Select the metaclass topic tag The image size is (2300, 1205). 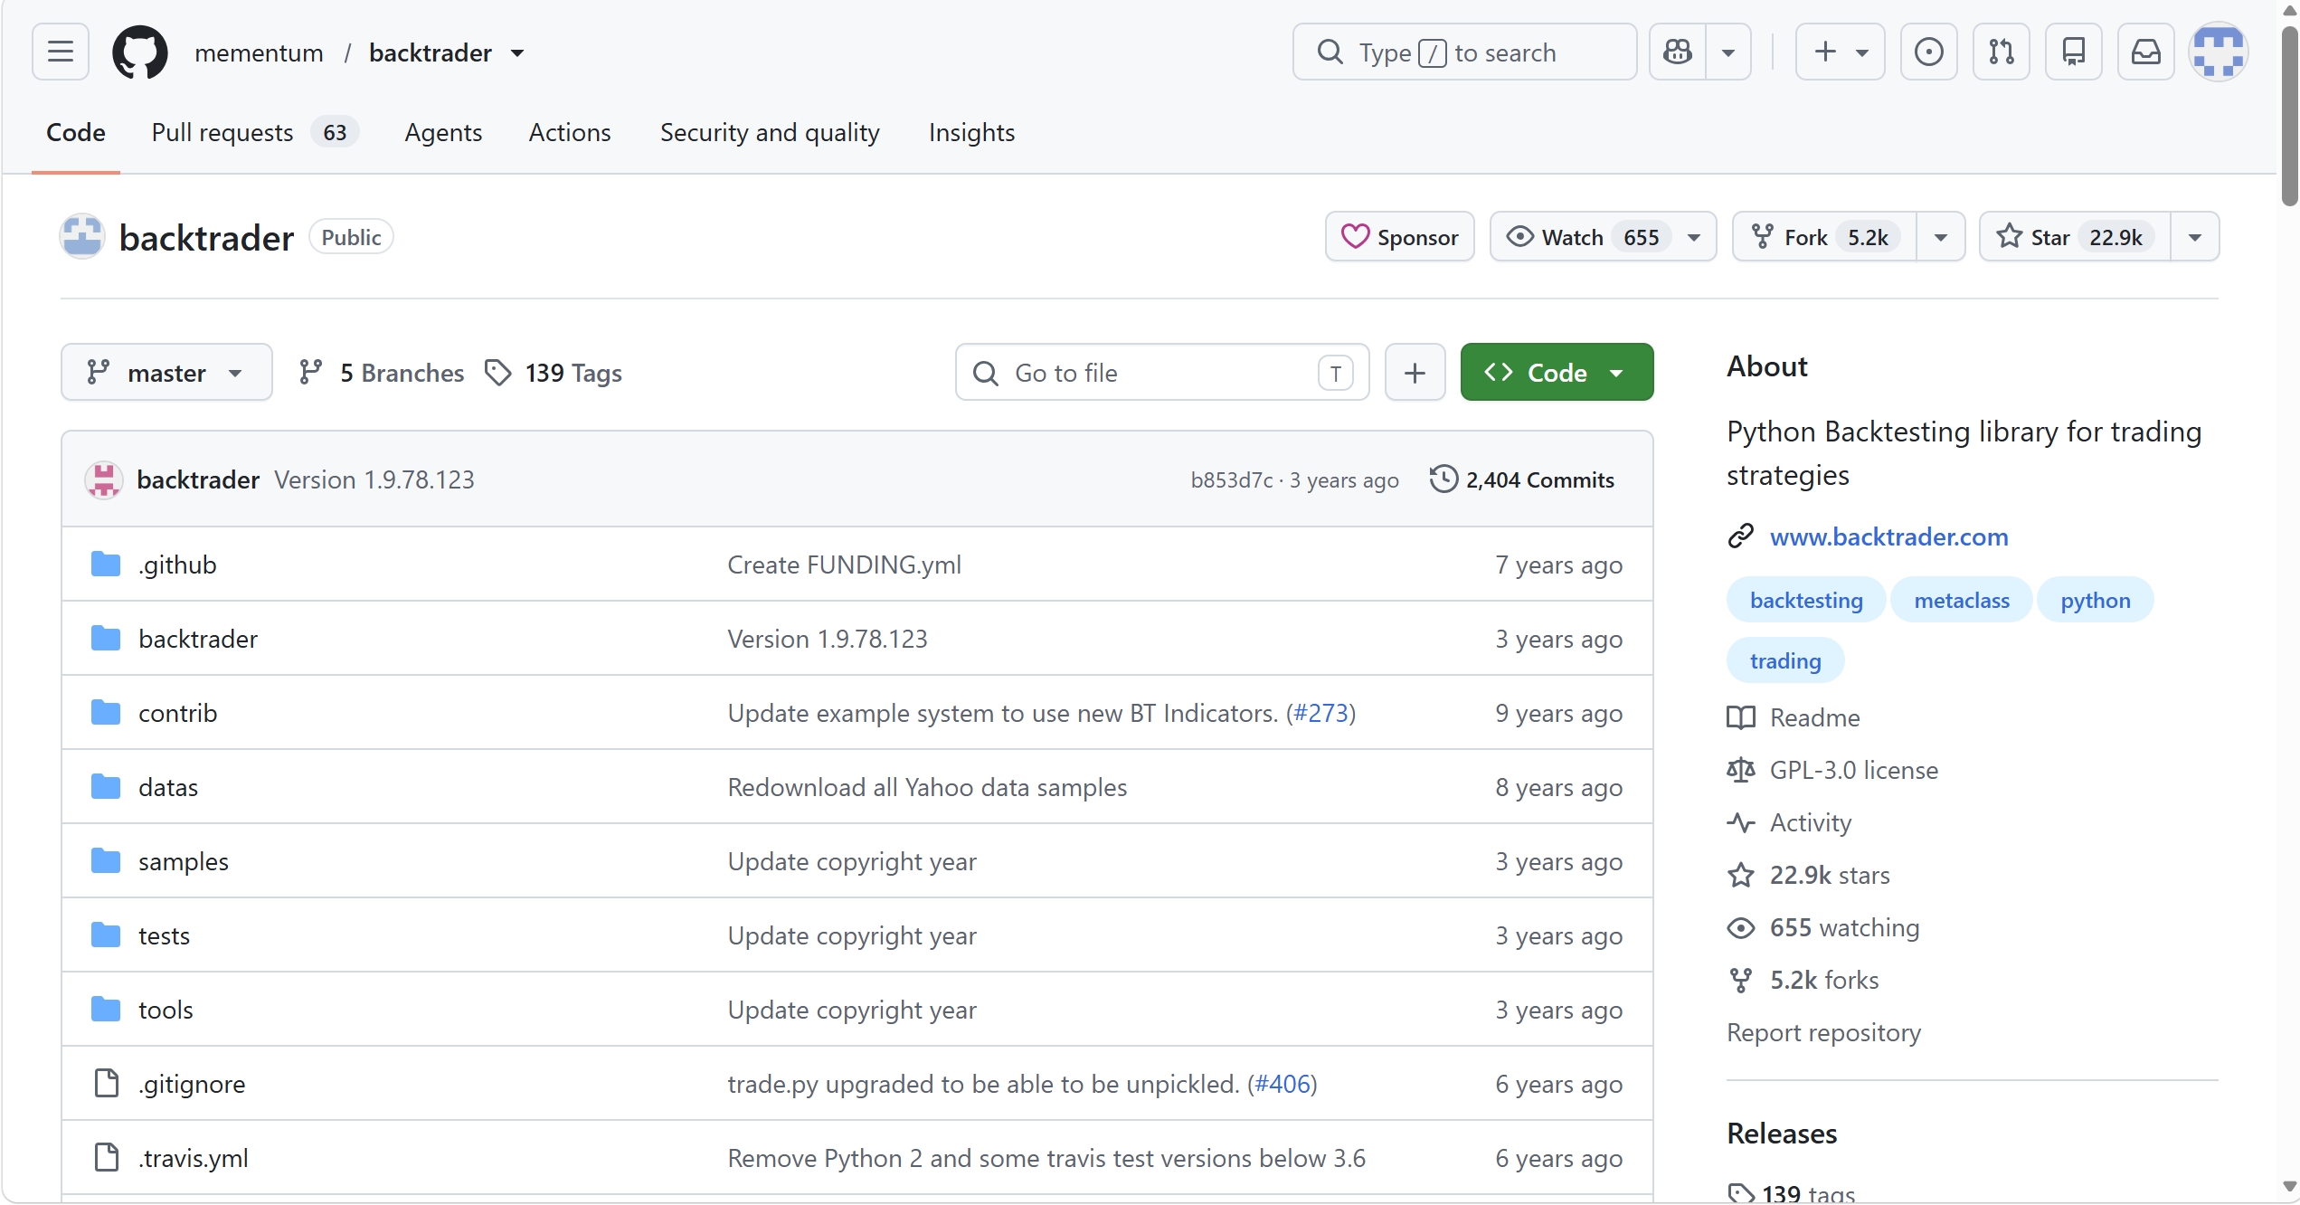[1962, 600]
